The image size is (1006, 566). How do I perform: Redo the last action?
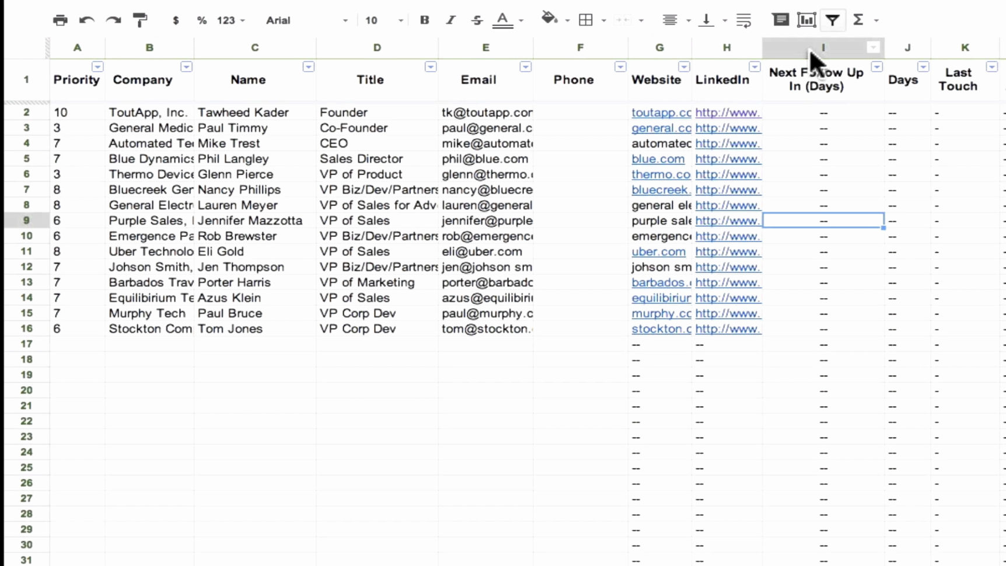click(113, 19)
